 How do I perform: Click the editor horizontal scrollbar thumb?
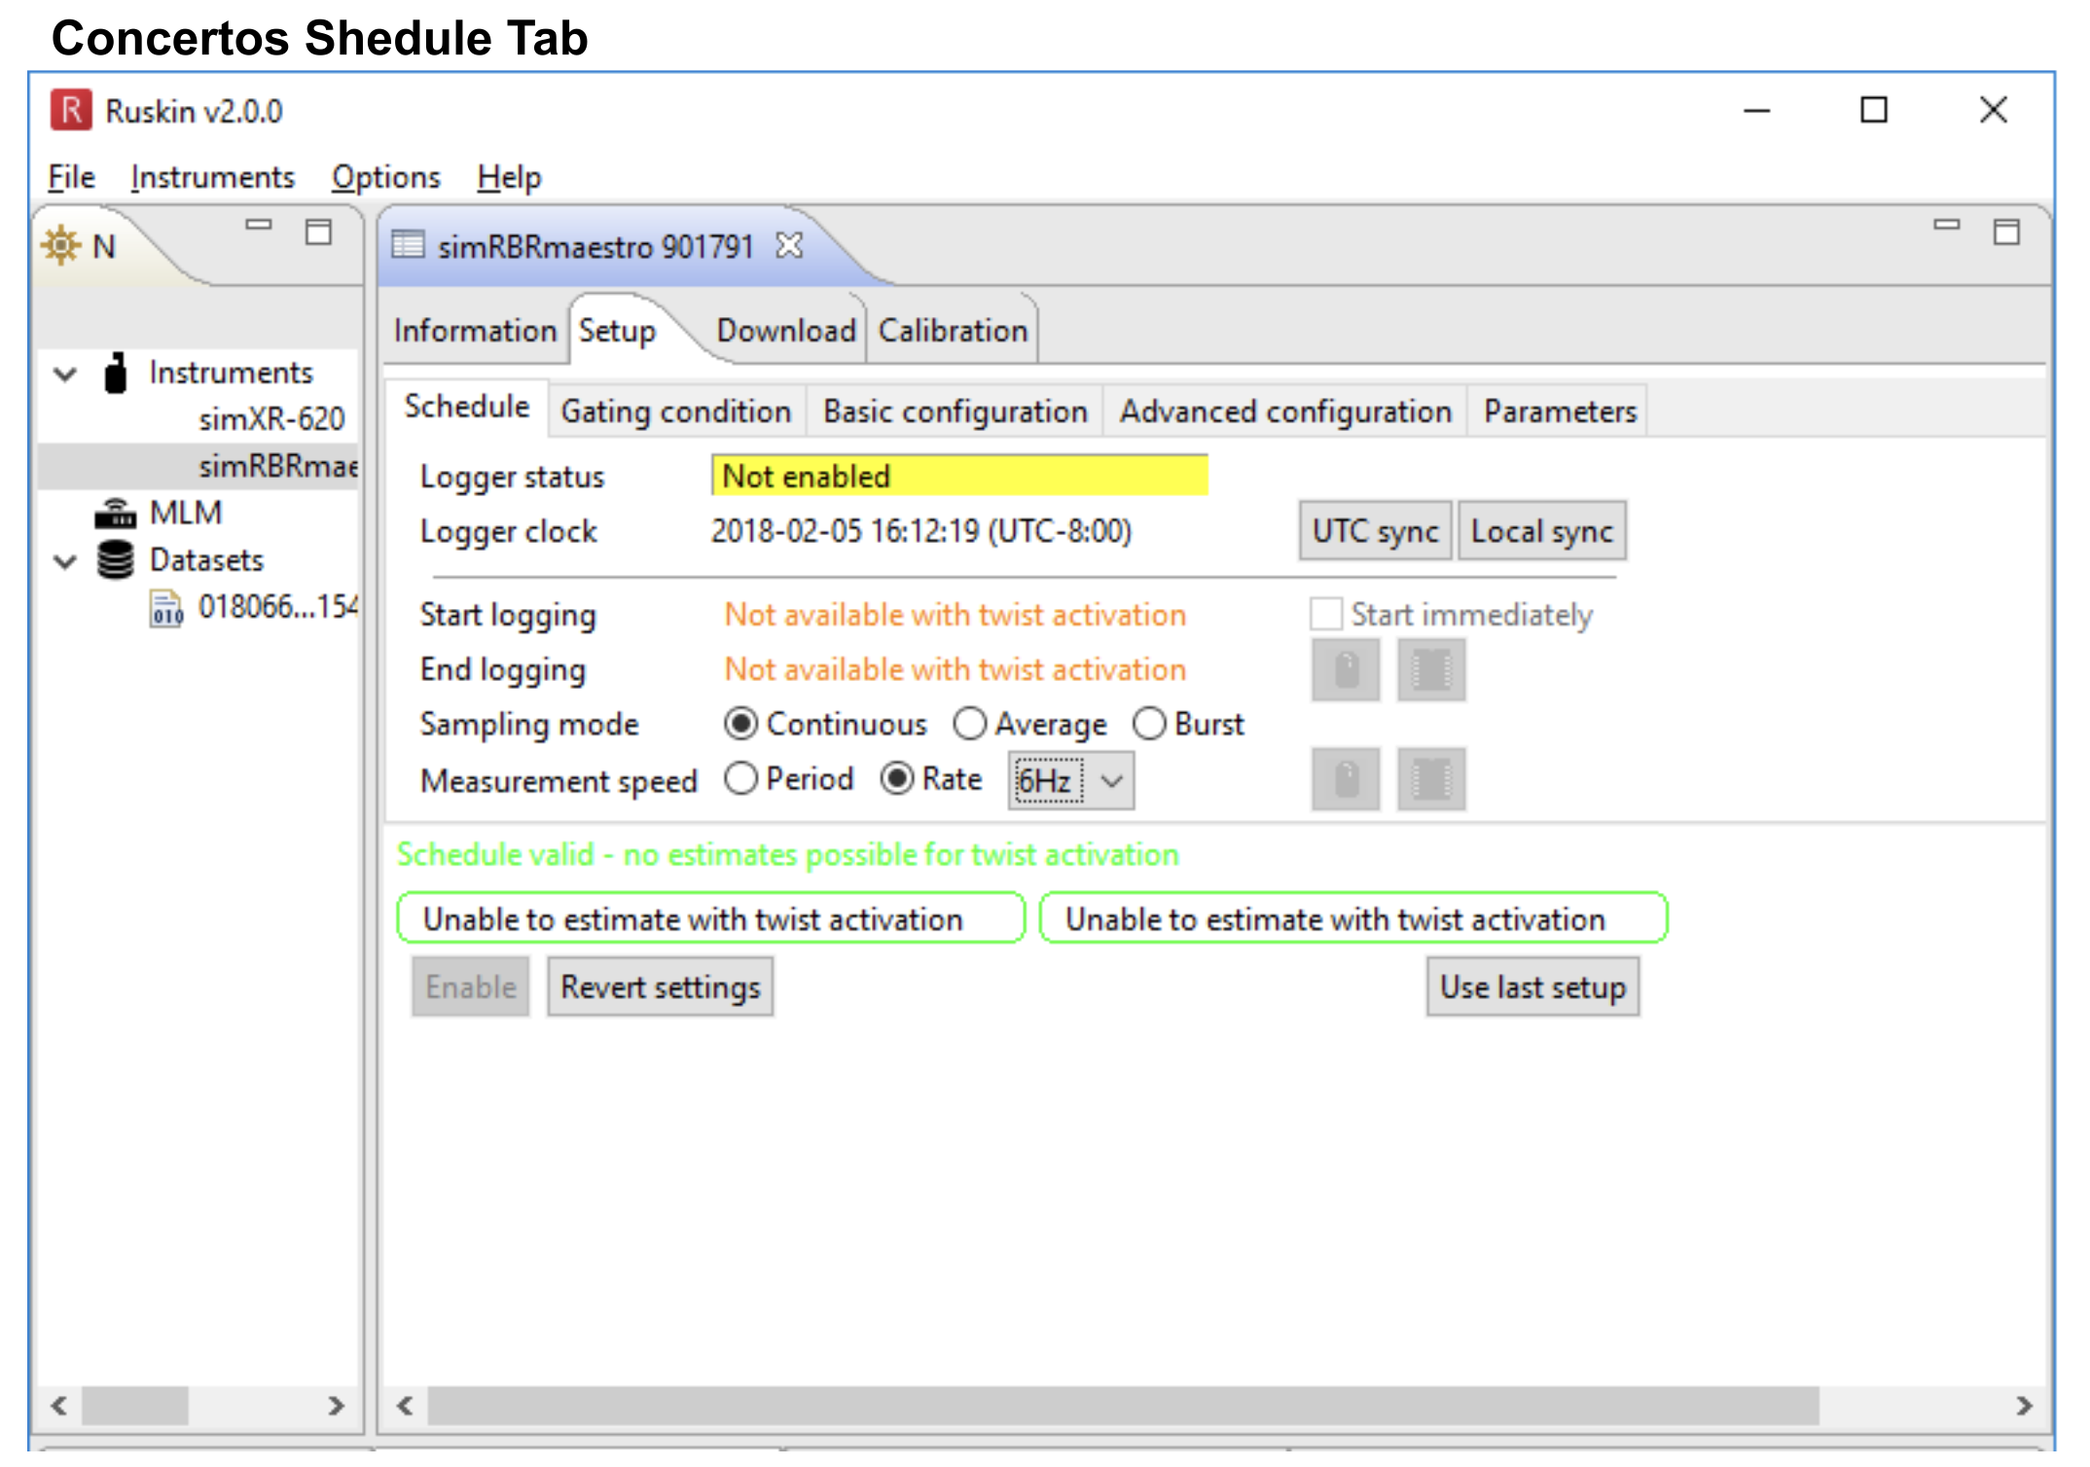coord(1124,1406)
